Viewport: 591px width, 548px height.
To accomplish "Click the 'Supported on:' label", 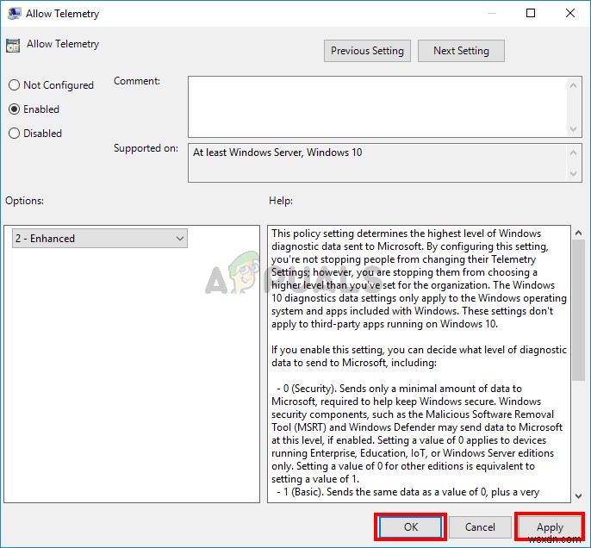I will (x=146, y=148).
